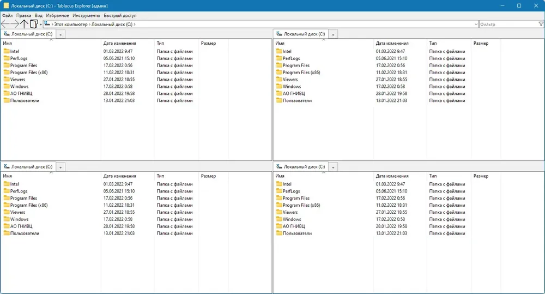Image resolution: width=545 pixels, height=294 pixels.
Task: Select bottom-right pane Локальный диск (C:) tab
Action: pyautogui.click(x=301, y=167)
